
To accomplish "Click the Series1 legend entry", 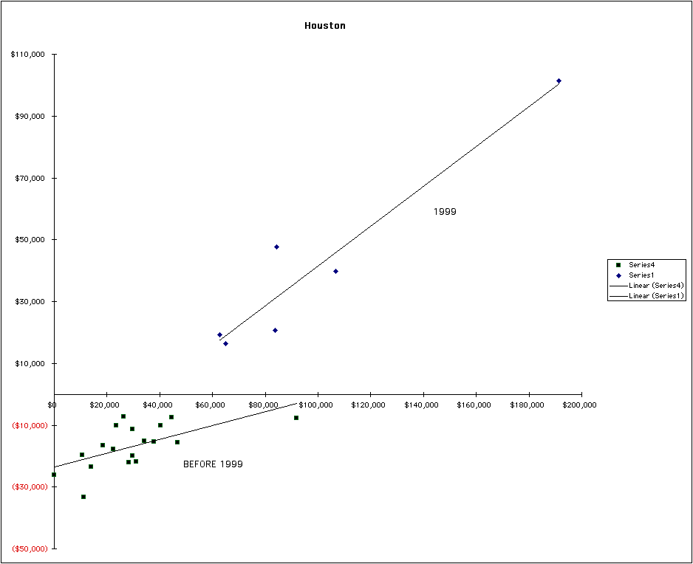I will click(641, 275).
